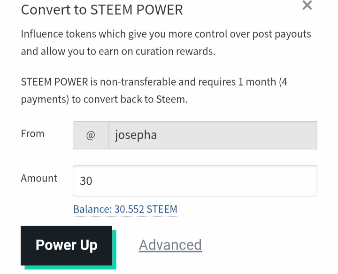Screen dimensions: 338x274
Task: Click the Balance: 30.552 STEEM link
Action: (125, 209)
